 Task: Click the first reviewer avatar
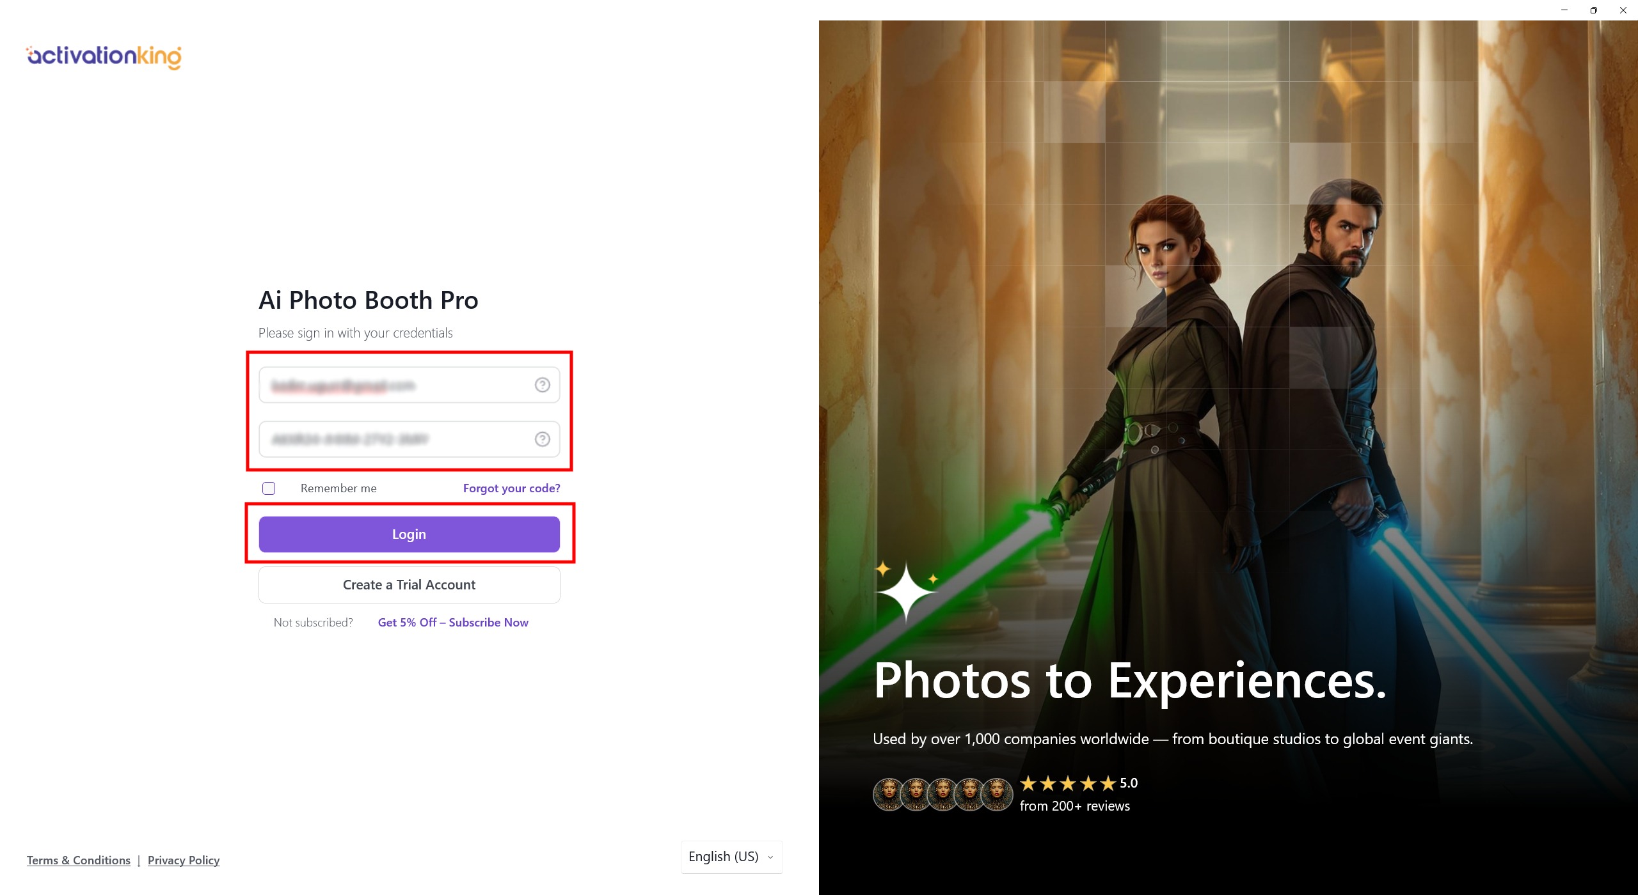889,795
